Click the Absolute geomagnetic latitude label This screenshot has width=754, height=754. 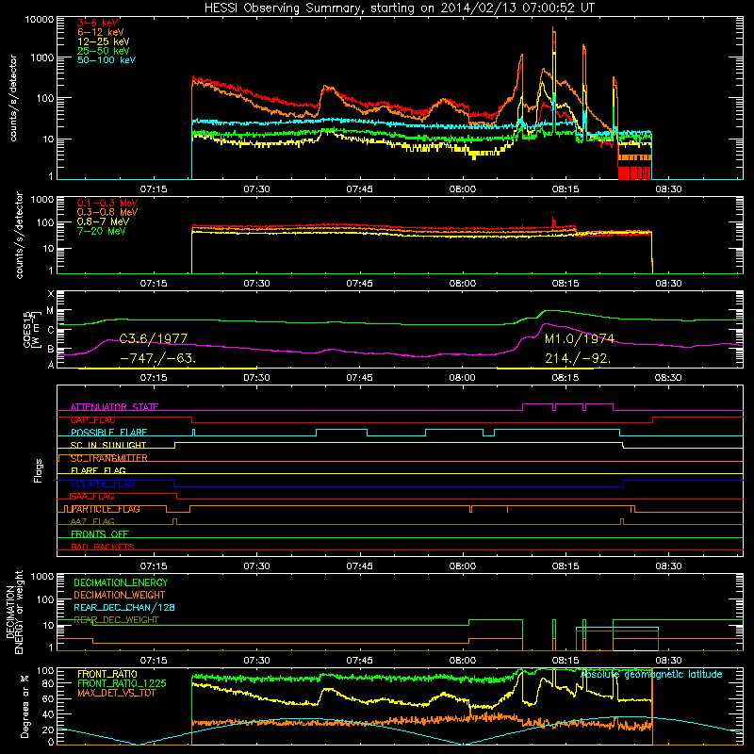[651, 674]
